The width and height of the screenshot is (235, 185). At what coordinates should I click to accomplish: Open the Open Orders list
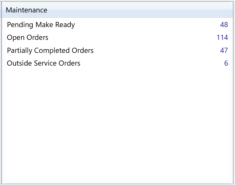(x=28, y=37)
